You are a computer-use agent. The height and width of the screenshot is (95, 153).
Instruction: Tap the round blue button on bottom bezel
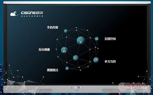77,90
